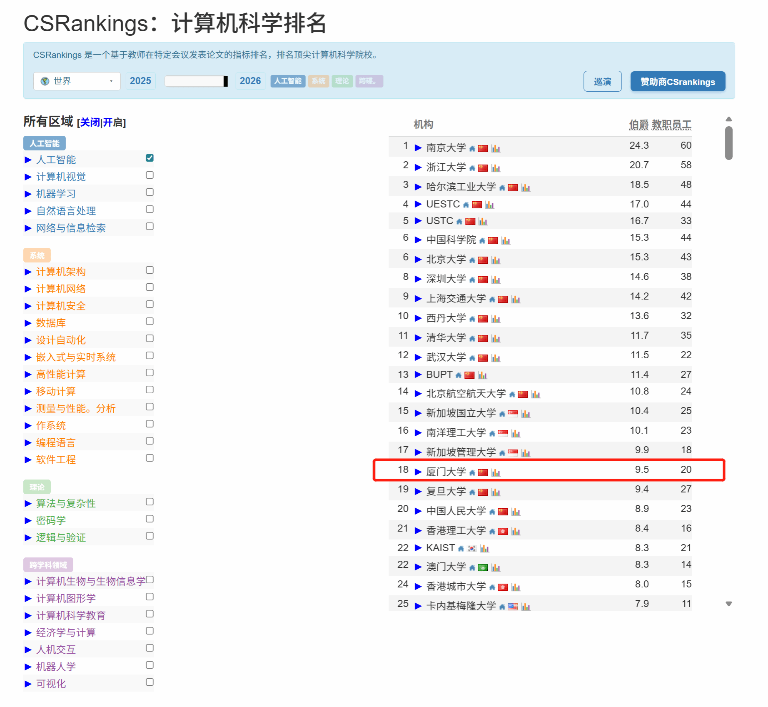Select the 理论 category tag in header
This screenshot has width=768, height=707.
pos(342,81)
